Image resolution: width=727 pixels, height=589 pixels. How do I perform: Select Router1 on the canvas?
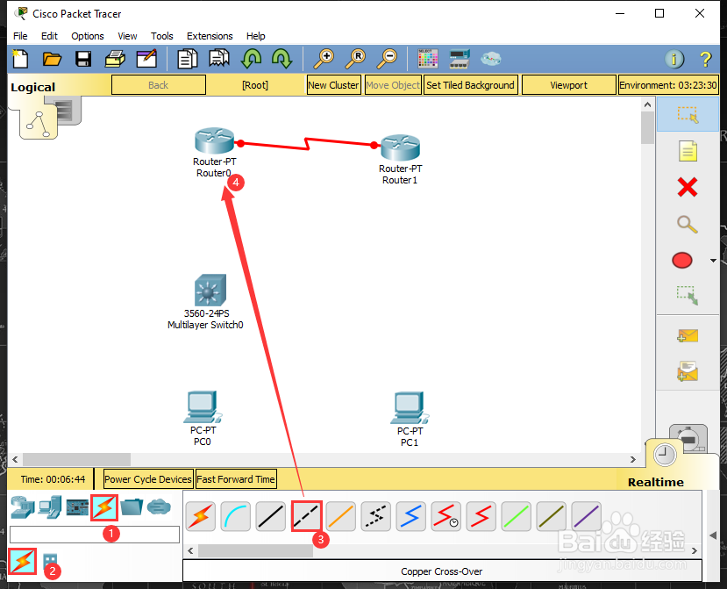(400, 147)
